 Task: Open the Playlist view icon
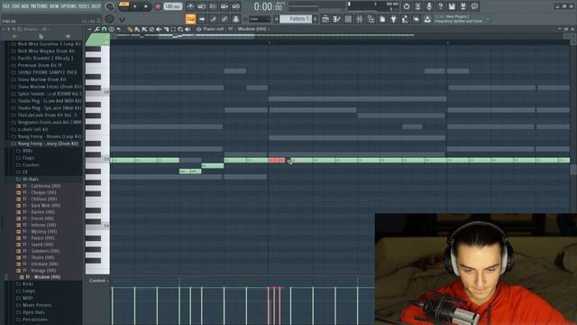coord(325,19)
